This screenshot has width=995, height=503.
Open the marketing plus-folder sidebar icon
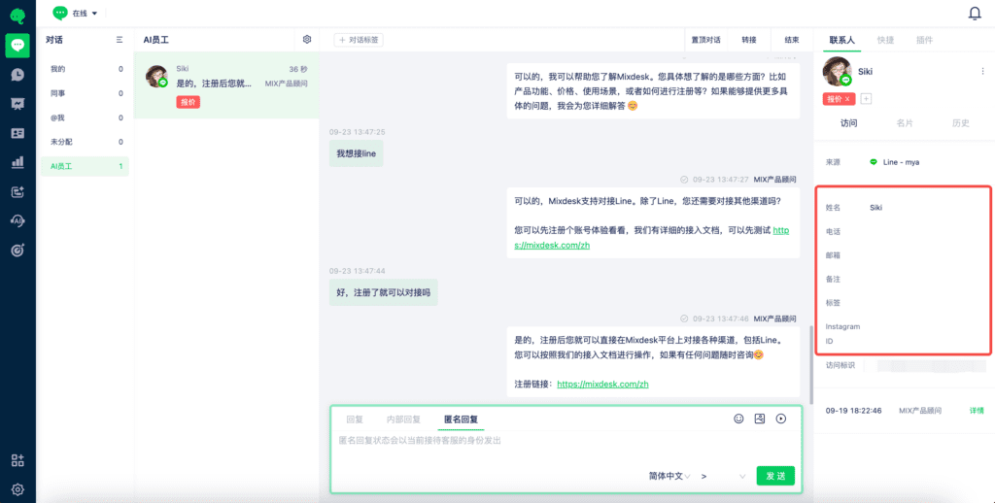[x=17, y=191]
